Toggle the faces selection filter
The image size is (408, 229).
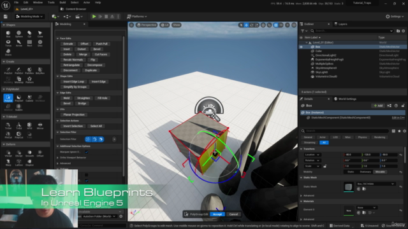pos(101,139)
